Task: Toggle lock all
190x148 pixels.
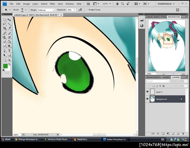Action: click(x=163, y=86)
